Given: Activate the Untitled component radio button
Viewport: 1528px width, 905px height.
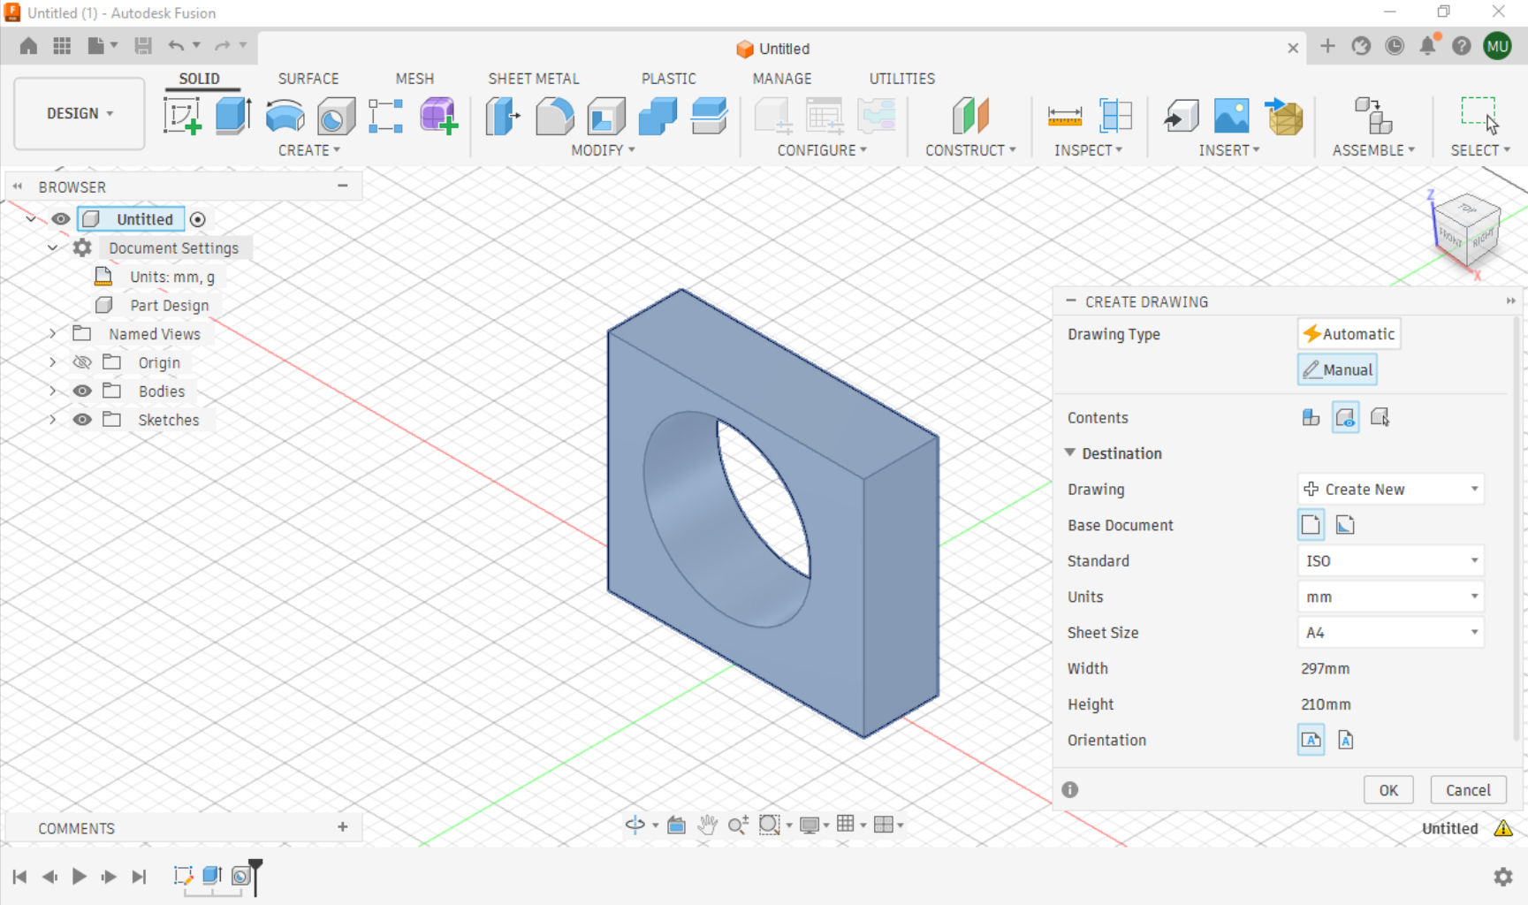Looking at the screenshot, I should point(198,219).
